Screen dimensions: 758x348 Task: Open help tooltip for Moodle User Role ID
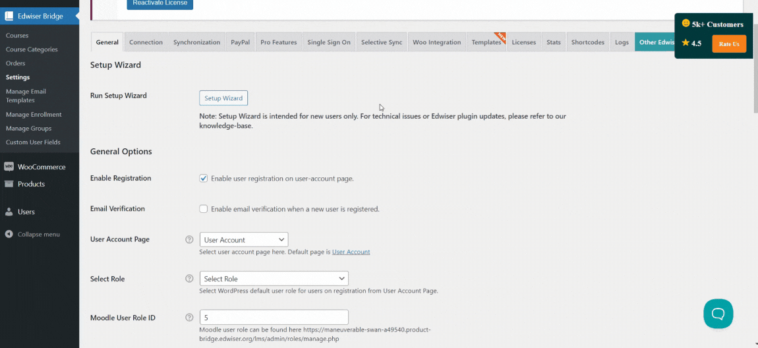[189, 318]
